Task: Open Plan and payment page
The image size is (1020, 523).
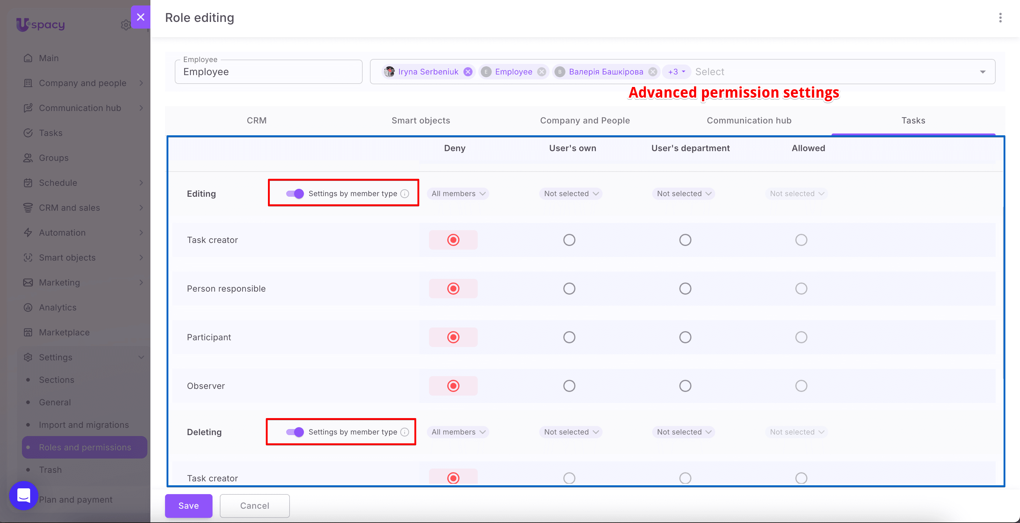Action: tap(76, 500)
